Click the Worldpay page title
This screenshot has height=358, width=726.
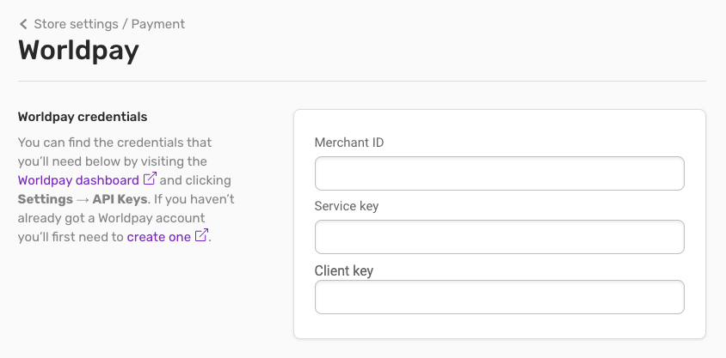78,50
